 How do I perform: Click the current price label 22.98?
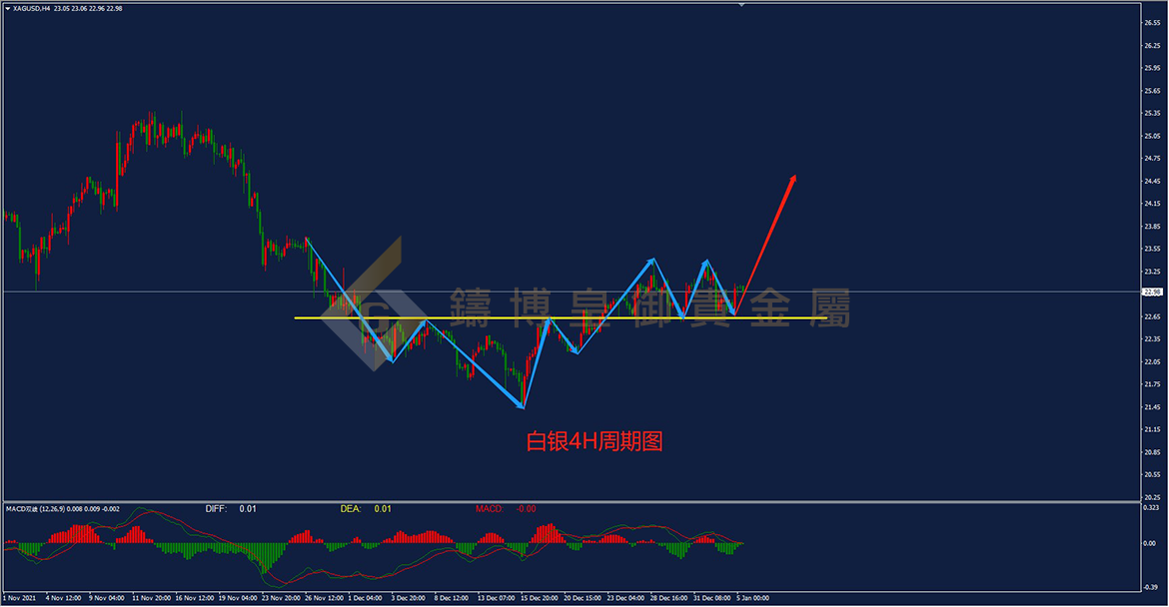click(1153, 292)
